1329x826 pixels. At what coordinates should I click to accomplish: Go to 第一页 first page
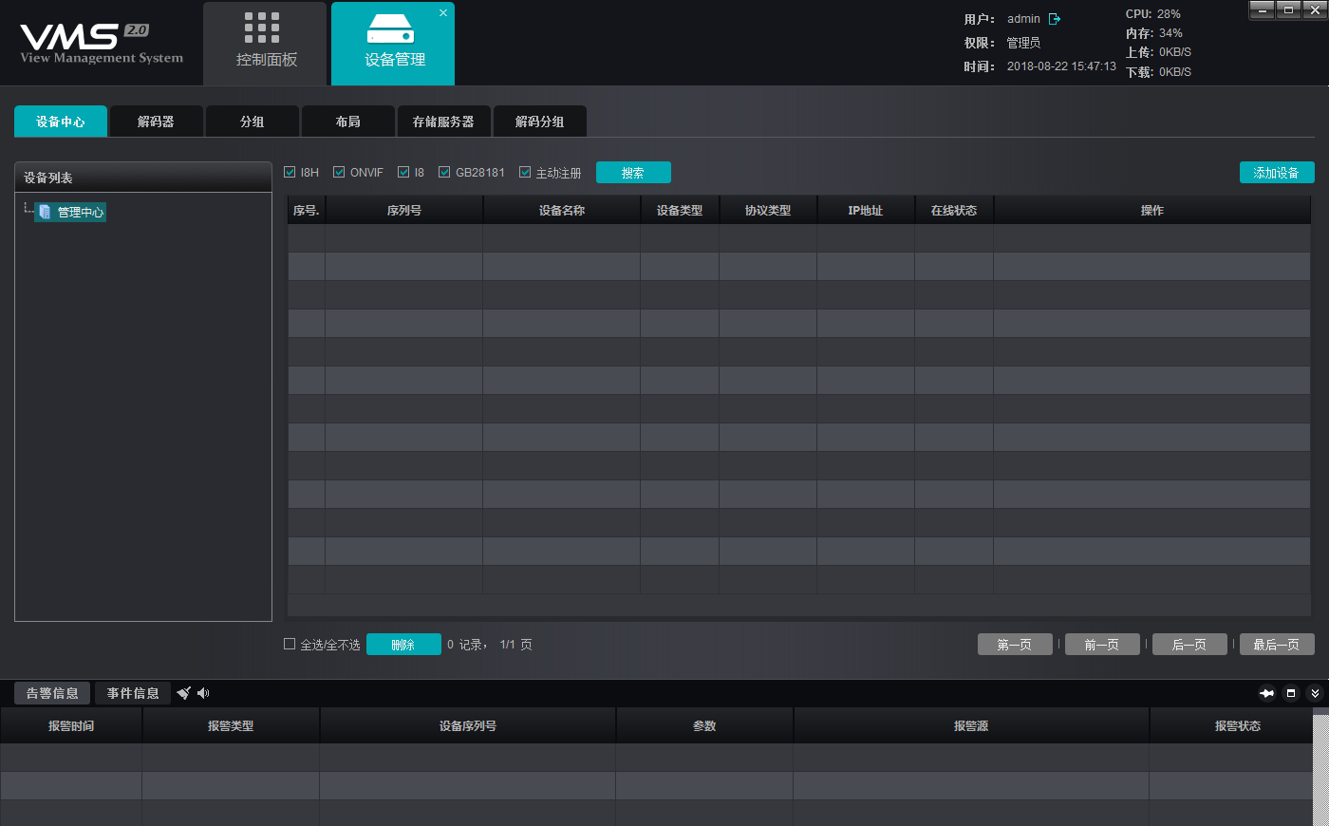(x=1016, y=645)
